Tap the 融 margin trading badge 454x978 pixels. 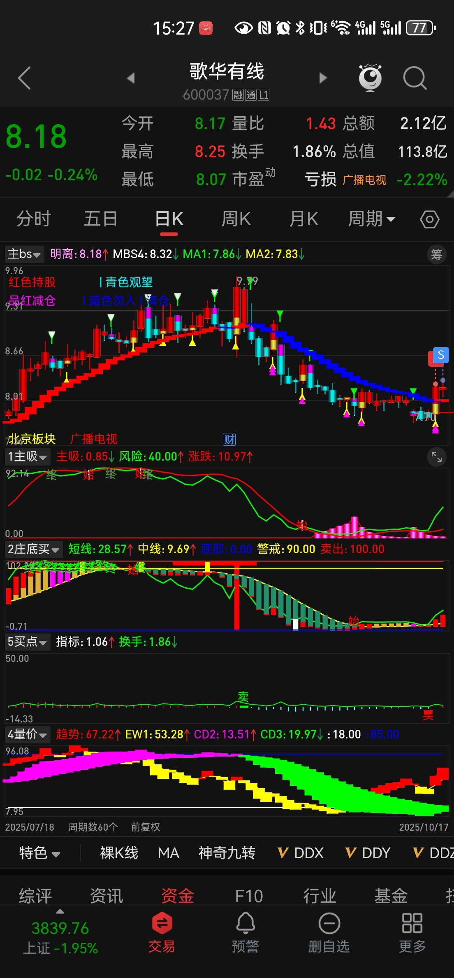238,95
